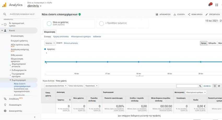Click the real-time clock icon
222x120 pixels.
click(x=5, y=24)
